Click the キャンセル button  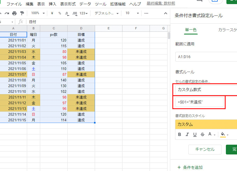[205, 149]
